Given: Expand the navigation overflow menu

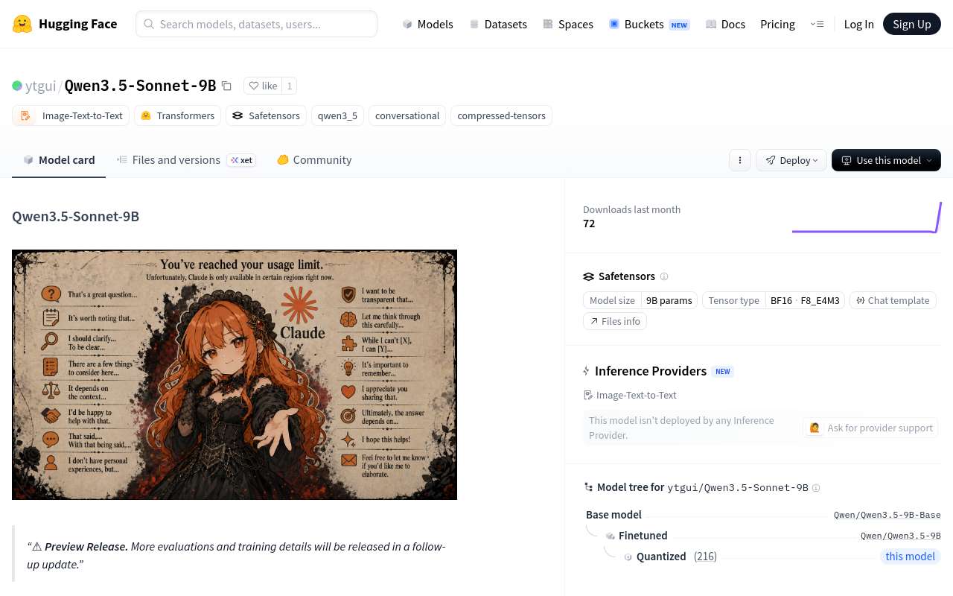Looking at the screenshot, I should click(817, 24).
